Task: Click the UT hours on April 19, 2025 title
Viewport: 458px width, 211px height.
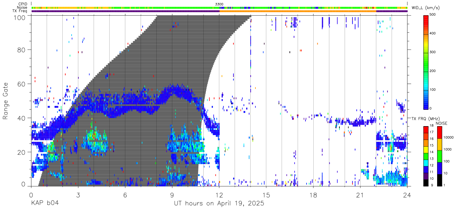Action: [219, 204]
